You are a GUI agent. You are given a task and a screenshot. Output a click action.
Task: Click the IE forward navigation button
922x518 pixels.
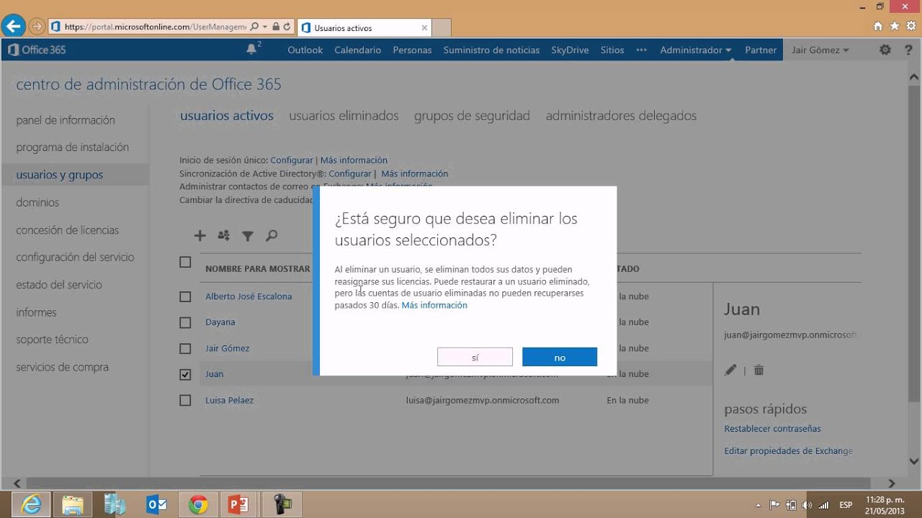coord(37,27)
